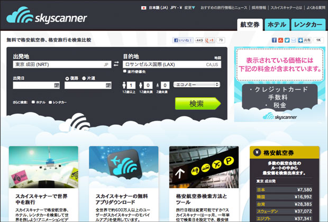Select the 往路 round-trip radio button

[67, 79]
